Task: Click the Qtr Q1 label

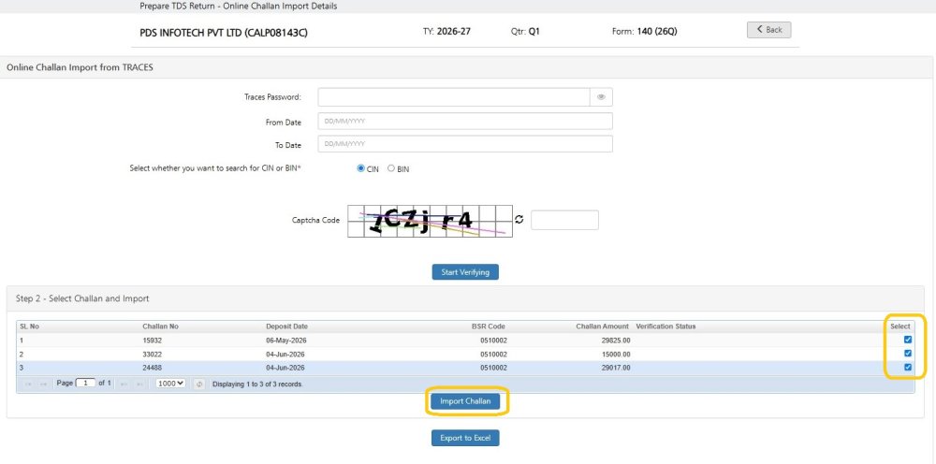Action: (x=525, y=32)
